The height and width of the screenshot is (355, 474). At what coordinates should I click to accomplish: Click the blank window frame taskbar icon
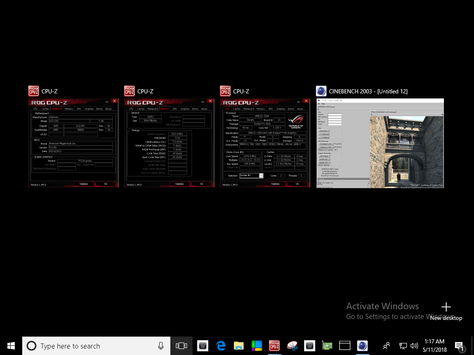click(x=344, y=346)
